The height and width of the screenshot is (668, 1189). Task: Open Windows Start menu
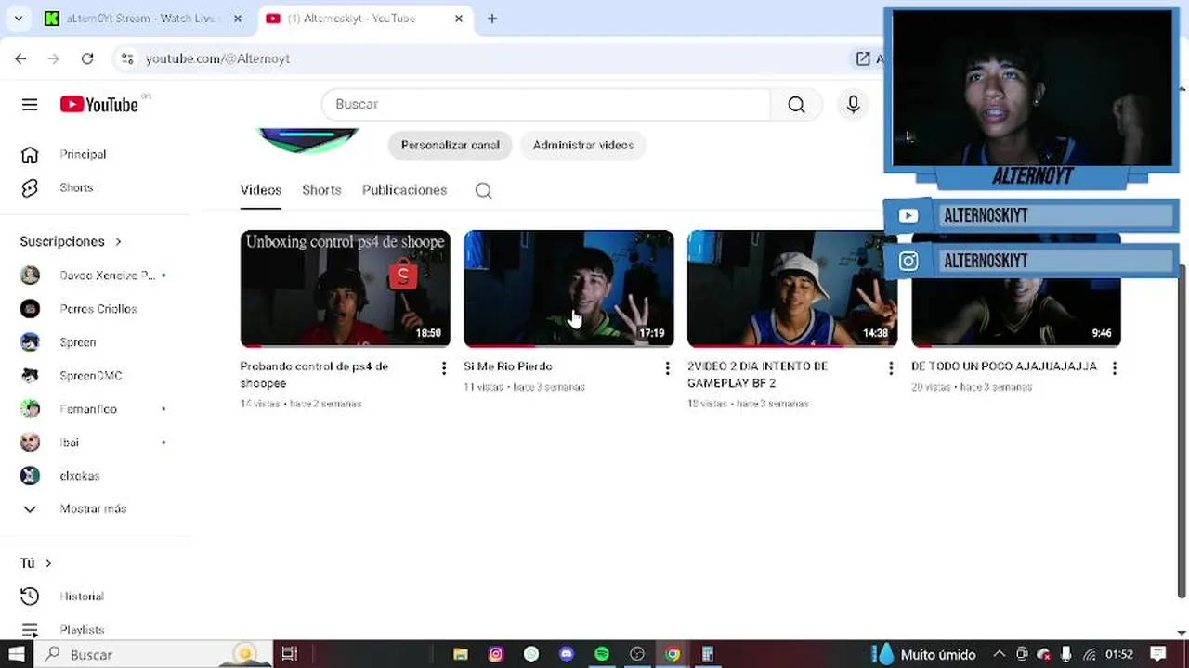point(16,654)
